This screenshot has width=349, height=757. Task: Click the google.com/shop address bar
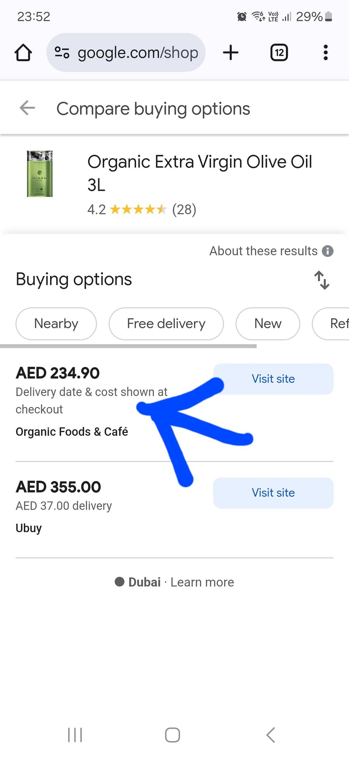(138, 53)
